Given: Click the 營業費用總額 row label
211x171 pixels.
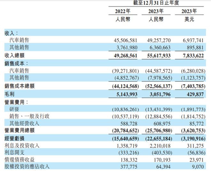Looking at the screenshot, I should (x=20, y=131).
